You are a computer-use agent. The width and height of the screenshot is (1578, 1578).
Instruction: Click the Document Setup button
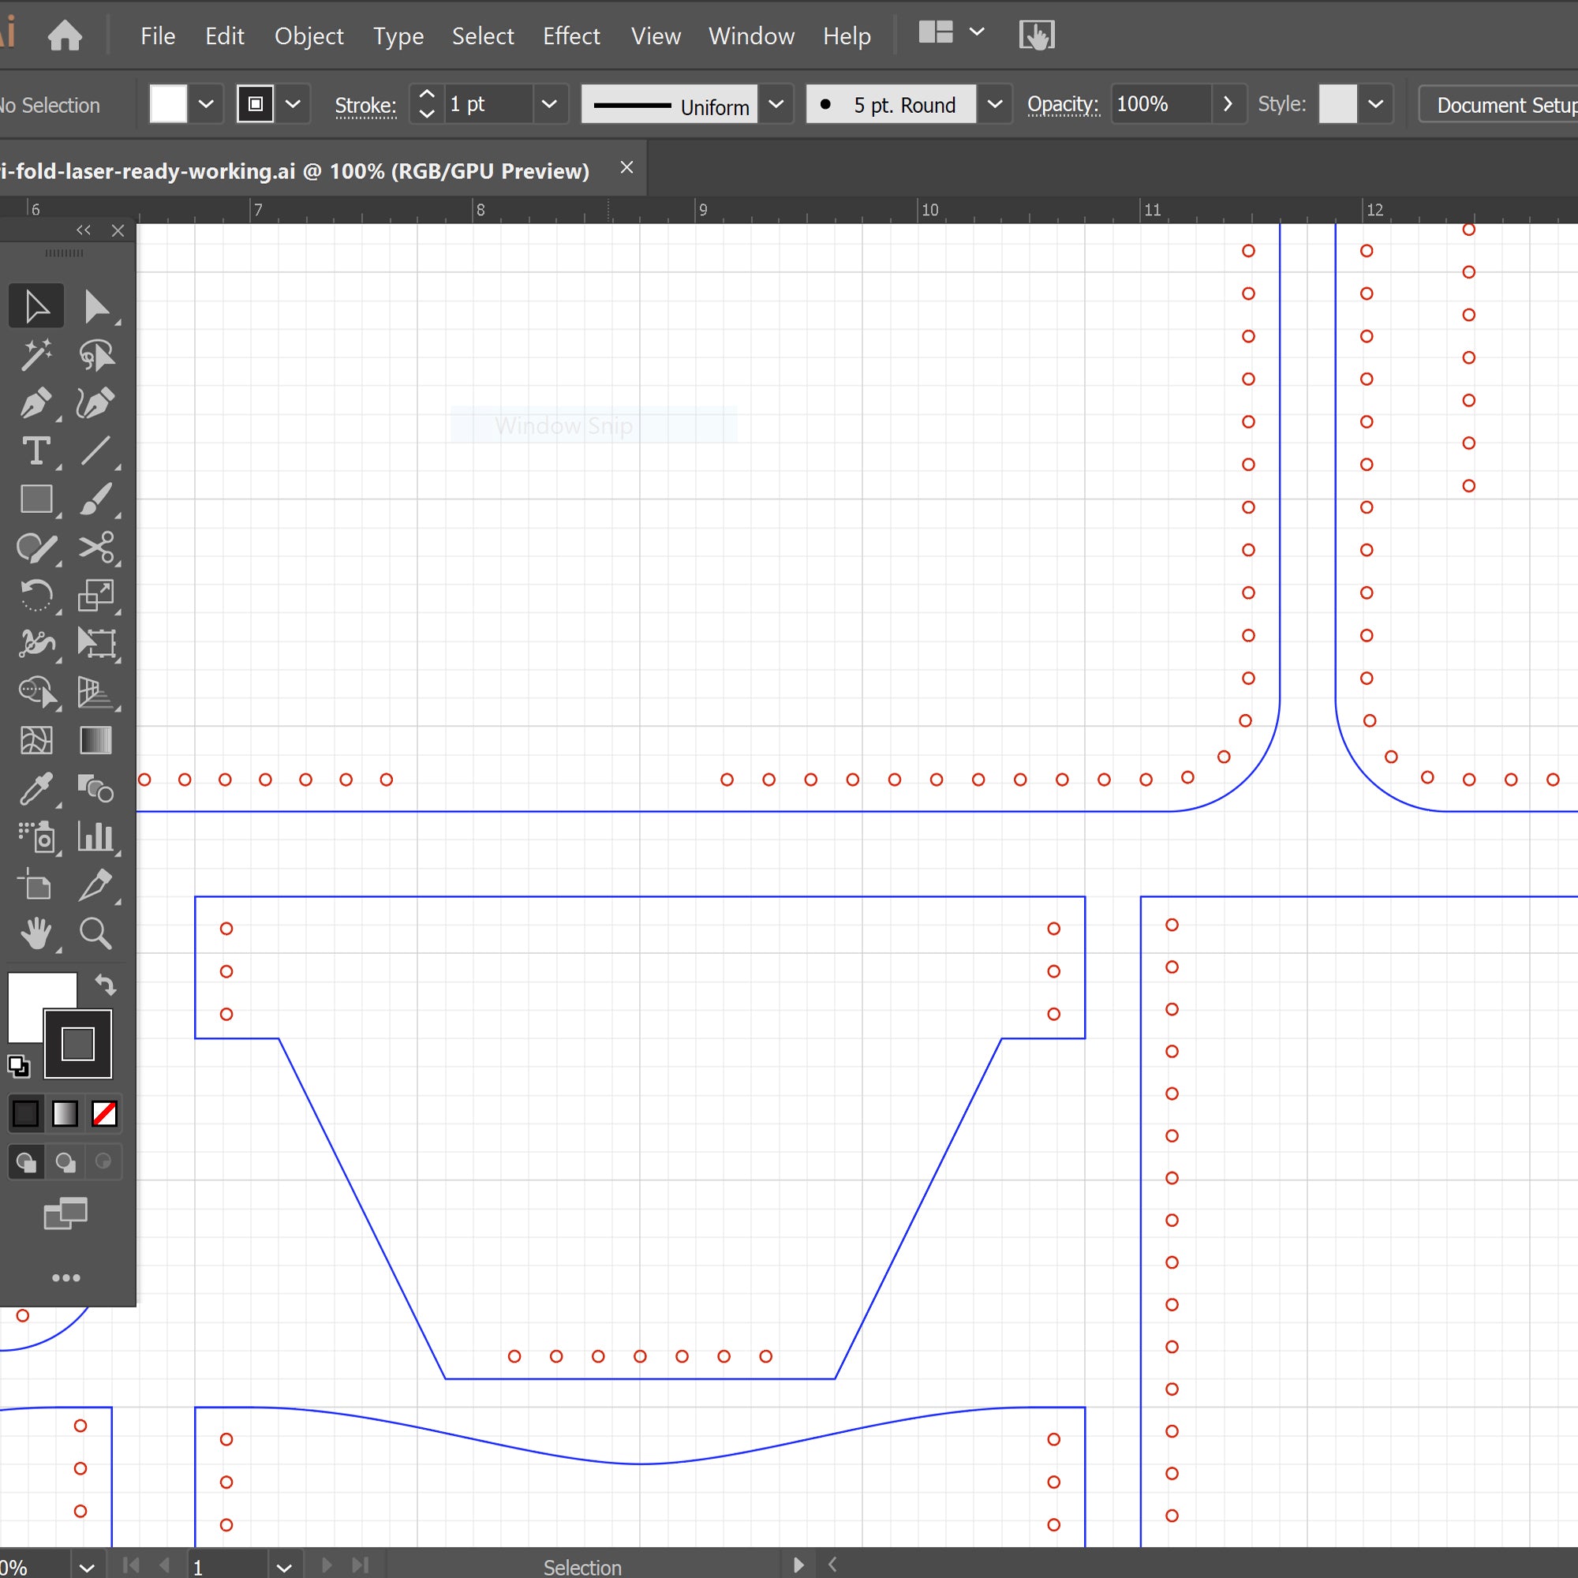click(x=1503, y=106)
